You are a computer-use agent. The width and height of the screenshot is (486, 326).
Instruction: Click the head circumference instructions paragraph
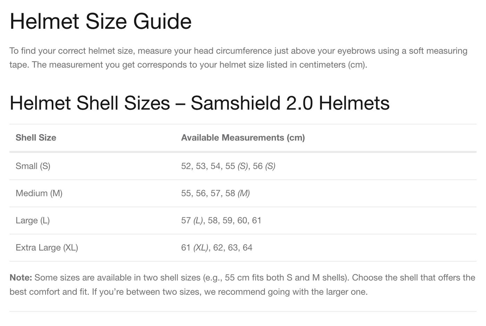[x=238, y=58]
